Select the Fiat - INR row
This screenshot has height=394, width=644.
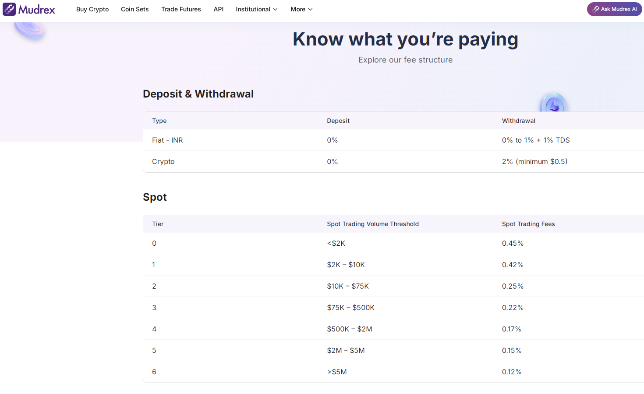click(x=167, y=140)
